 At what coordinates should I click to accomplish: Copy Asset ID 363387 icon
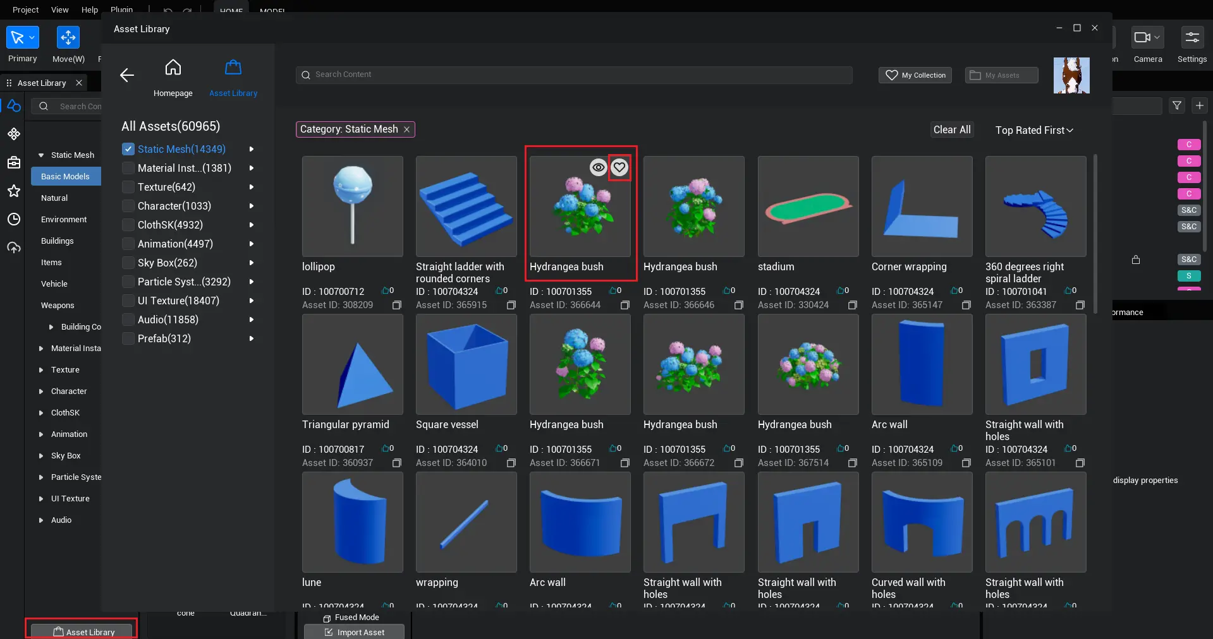1080,305
